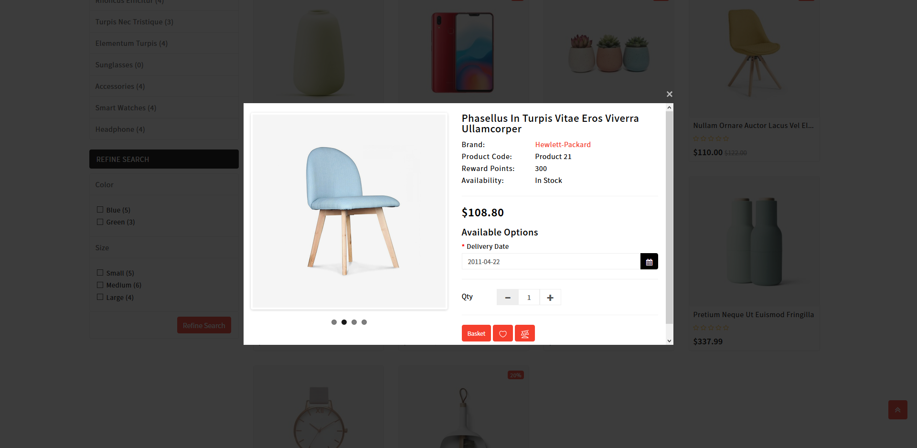Increase quantity with the plus button
This screenshot has width=917, height=448.
tap(550, 297)
